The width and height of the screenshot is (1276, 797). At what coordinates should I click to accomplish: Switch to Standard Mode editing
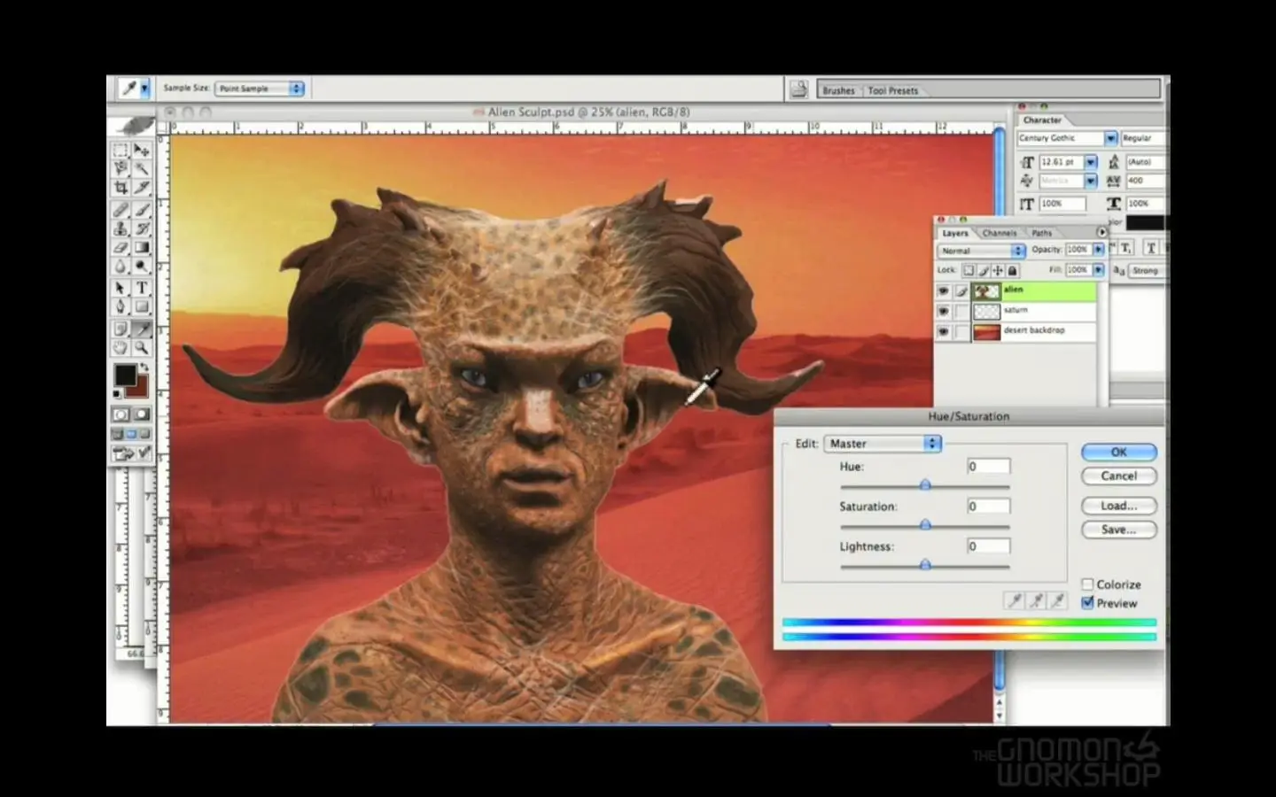click(121, 414)
